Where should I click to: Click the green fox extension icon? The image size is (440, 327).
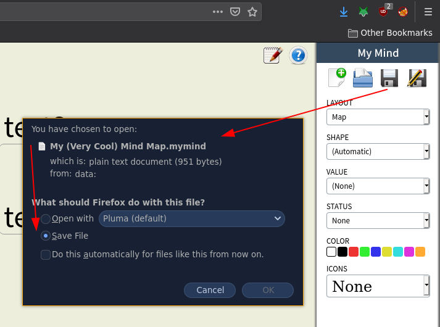click(363, 12)
